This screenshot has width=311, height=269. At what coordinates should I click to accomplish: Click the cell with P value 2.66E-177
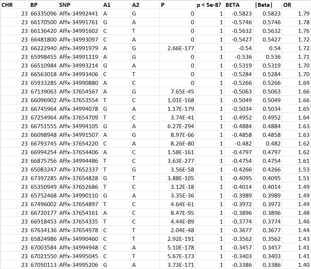(x=177, y=48)
